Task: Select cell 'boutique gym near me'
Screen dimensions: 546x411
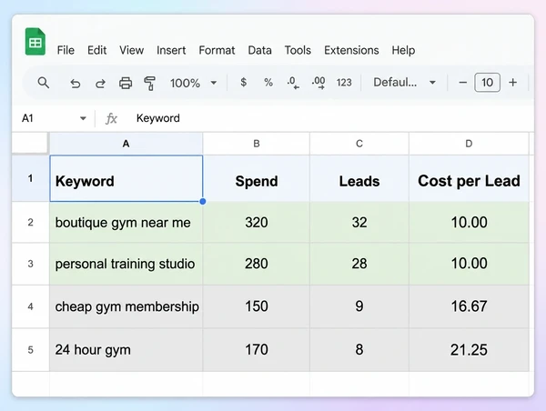Action: (126, 222)
